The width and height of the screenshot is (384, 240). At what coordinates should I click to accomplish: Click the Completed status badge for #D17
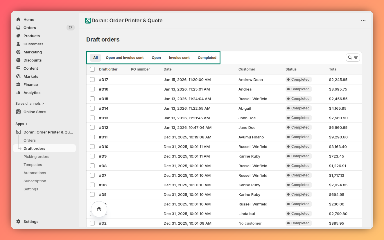click(299, 80)
